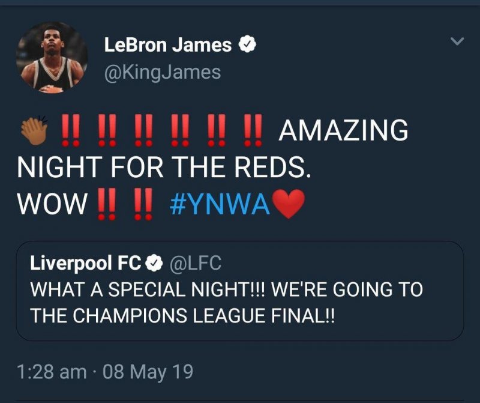Click the 1:28 am timestamp
This screenshot has height=403, width=480.
[x=52, y=372]
